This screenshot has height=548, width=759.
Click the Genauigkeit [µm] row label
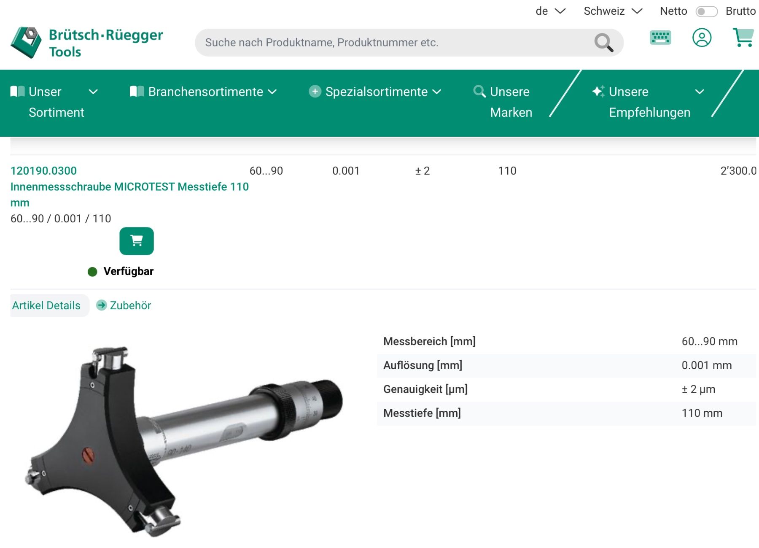[425, 389]
